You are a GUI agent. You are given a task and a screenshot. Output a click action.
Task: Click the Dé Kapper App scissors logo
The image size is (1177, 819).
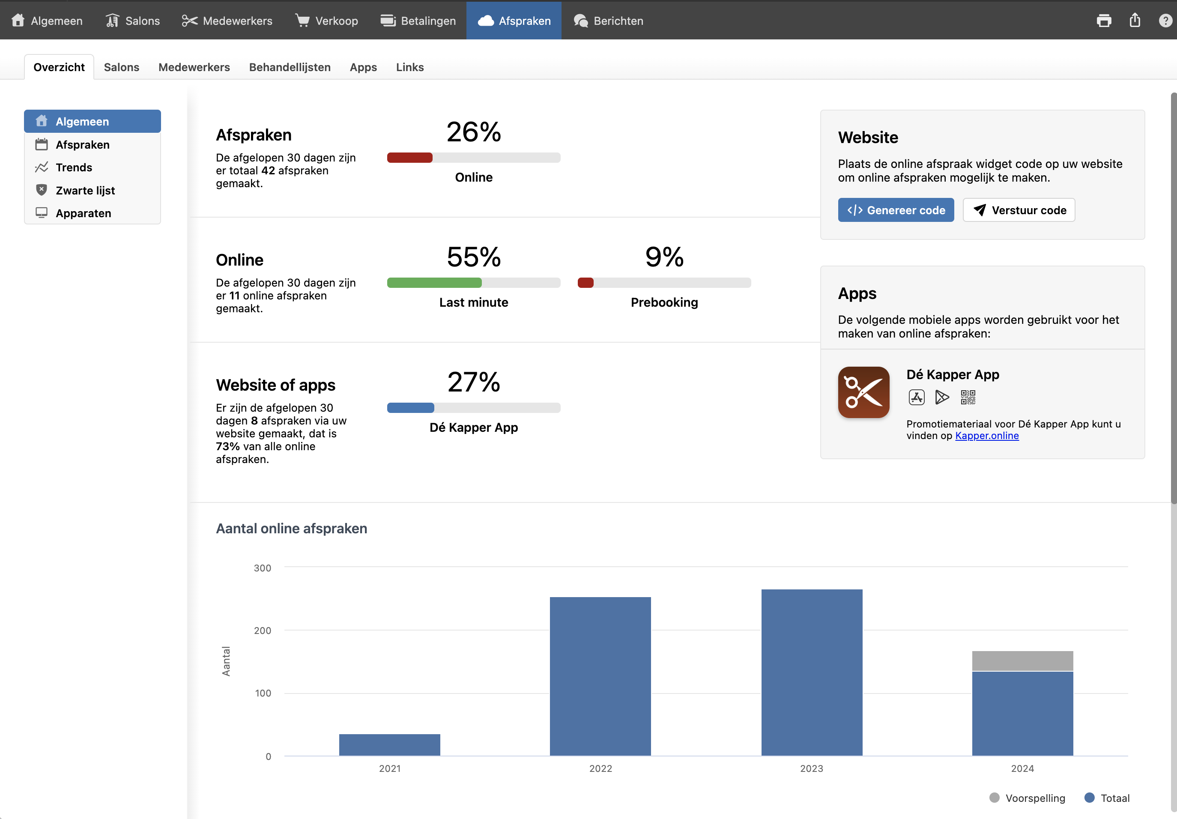tap(863, 392)
